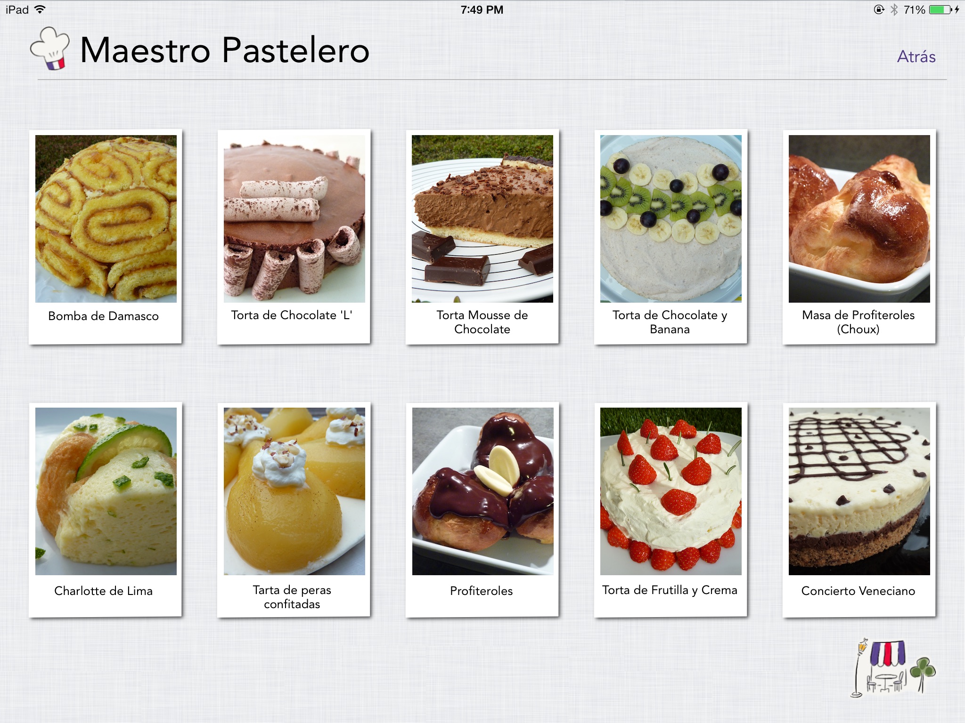Click Atrás navigation link

coord(916,57)
